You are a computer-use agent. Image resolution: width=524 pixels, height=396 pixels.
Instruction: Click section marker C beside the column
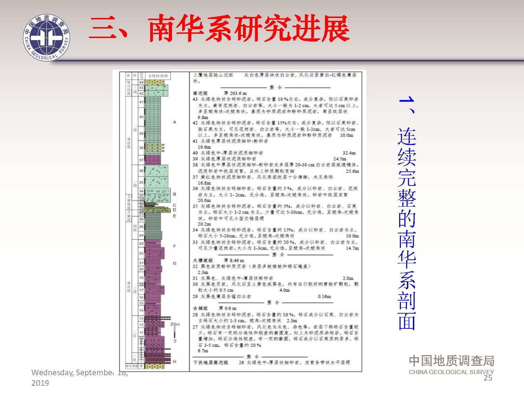coord(174,205)
